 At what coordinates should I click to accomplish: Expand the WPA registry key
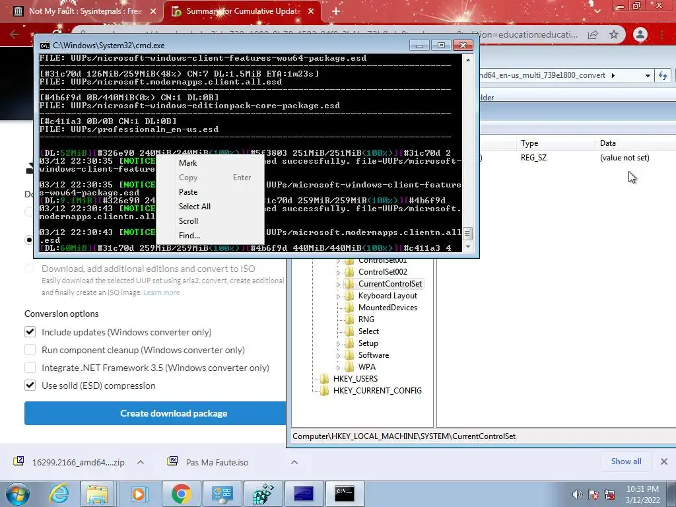(338, 367)
